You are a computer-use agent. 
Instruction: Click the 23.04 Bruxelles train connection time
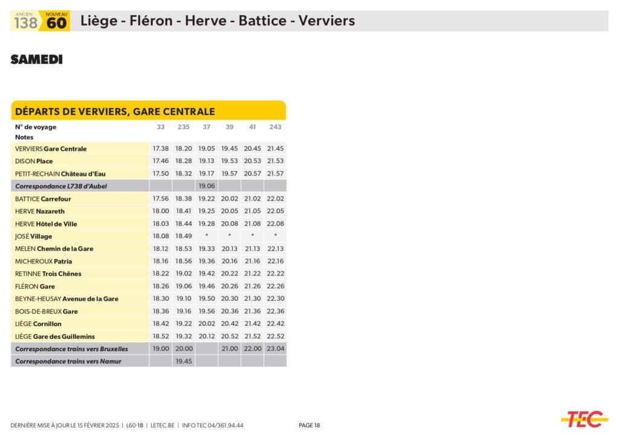point(275,349)
